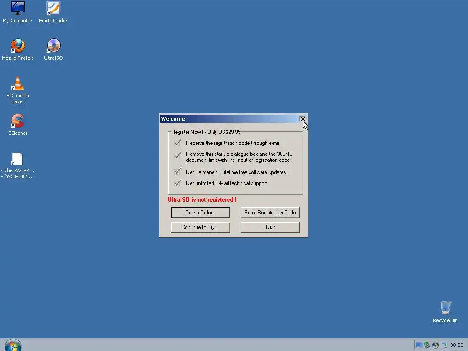
Task: Select the CyberWareZ file shortcut on desktop
Action: (x=17, y=165)
